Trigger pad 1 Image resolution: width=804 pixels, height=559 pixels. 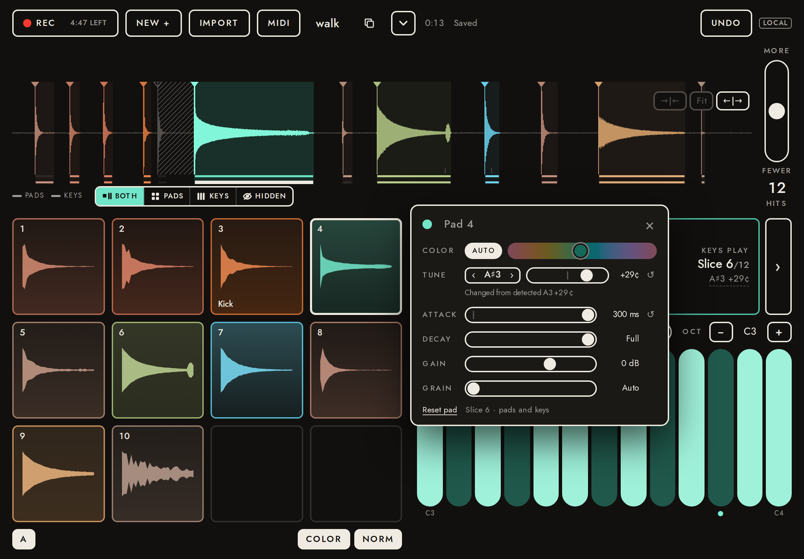click(x=59, y=267)
